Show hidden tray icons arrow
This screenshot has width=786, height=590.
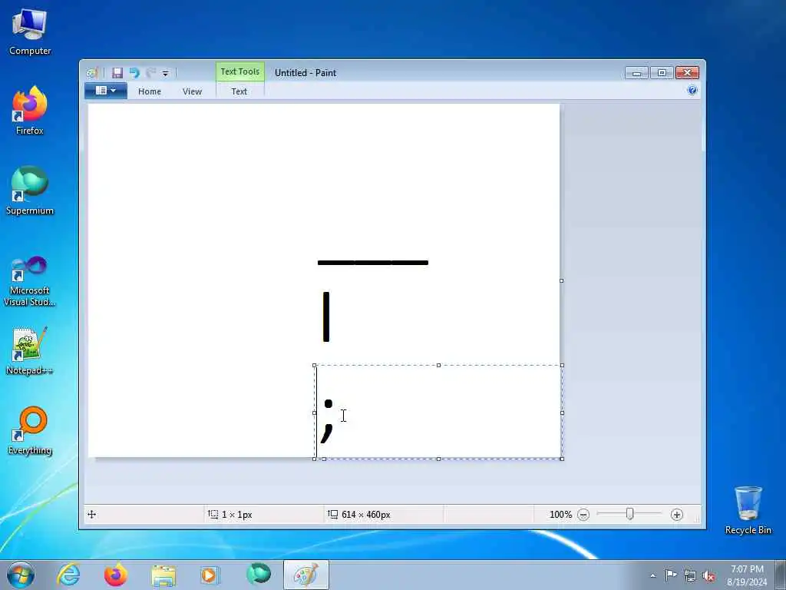click(652, 575)
